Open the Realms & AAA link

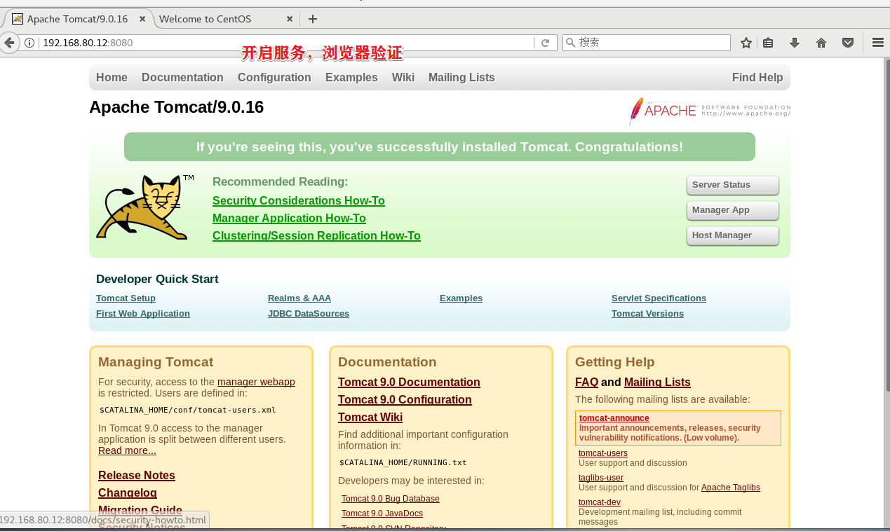click(299, 298)
